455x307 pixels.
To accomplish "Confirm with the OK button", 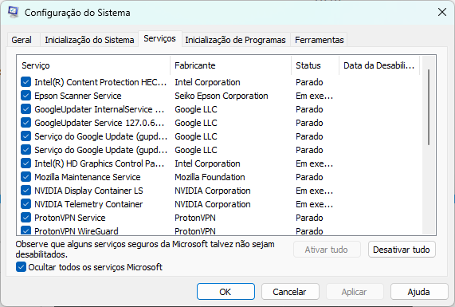I will pyautogui.click(x=226, y=292).
